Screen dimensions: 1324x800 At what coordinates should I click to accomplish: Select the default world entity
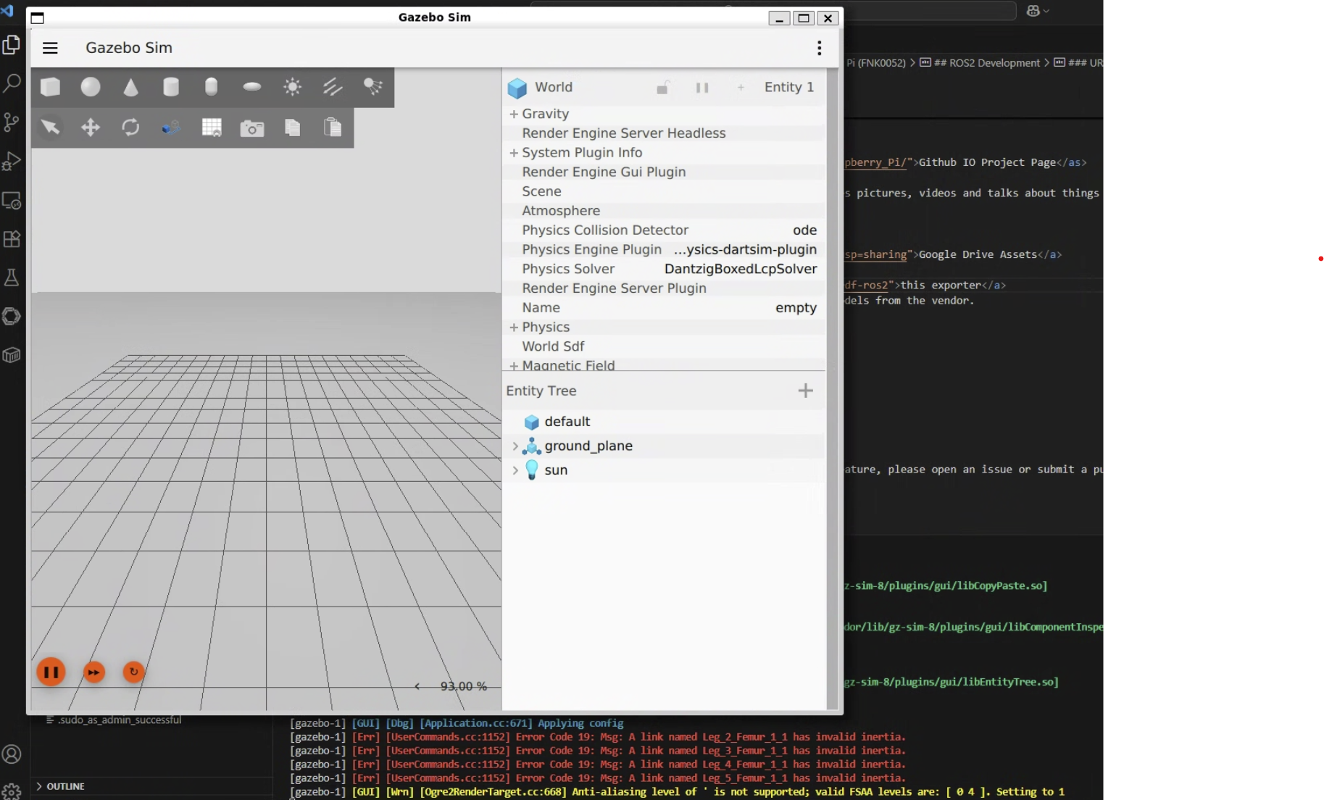click(x=567, y=422)
